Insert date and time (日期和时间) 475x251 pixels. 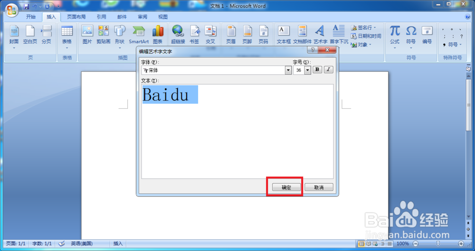tap(366, 36)
